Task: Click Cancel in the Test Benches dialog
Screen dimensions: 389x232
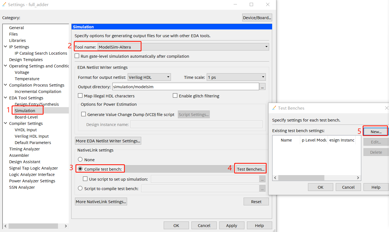Action: [x=348, y=187]
